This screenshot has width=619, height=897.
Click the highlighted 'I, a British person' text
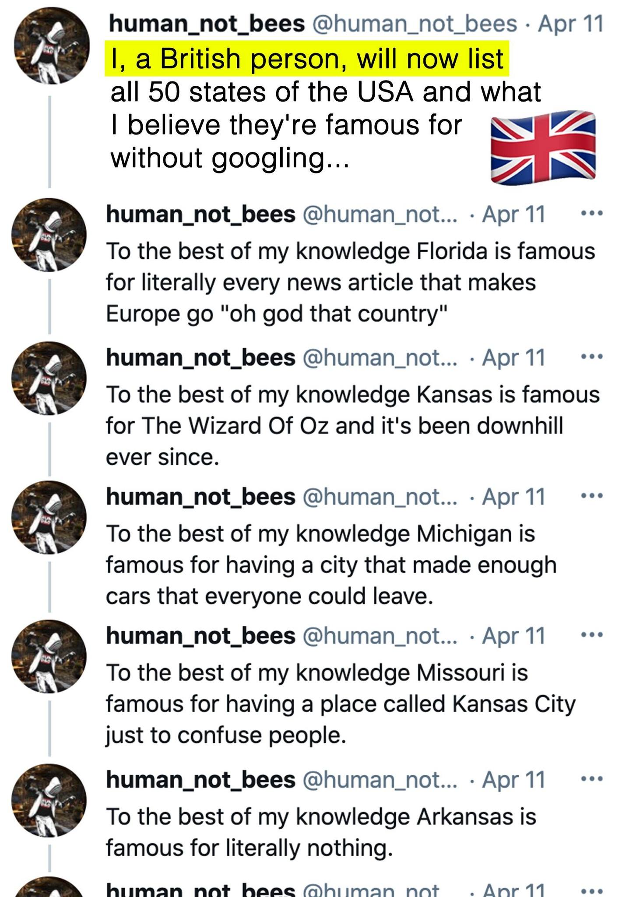(307, 58)
